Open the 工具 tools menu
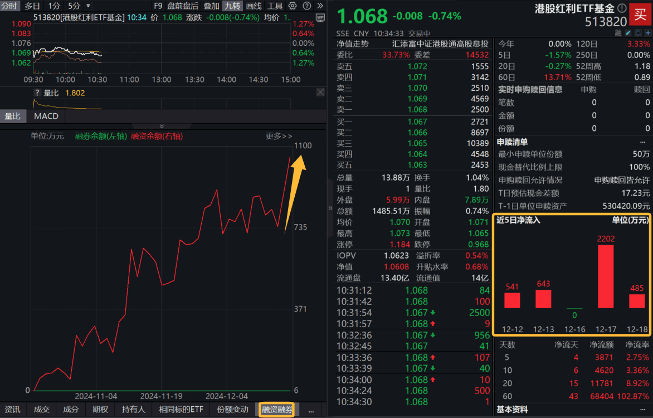Viewport: 653px width, 418px height. 275,6
